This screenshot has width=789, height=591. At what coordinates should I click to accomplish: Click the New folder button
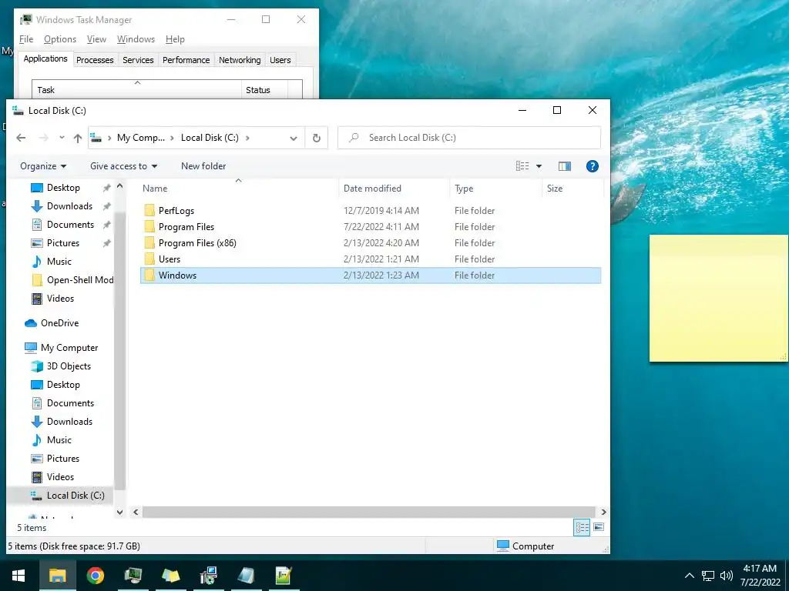coord(203,166)
